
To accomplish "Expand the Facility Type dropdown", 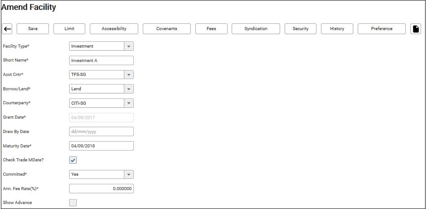I will click(x=129, y=46).
